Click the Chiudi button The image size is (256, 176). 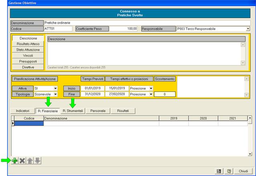coord(244,171)
